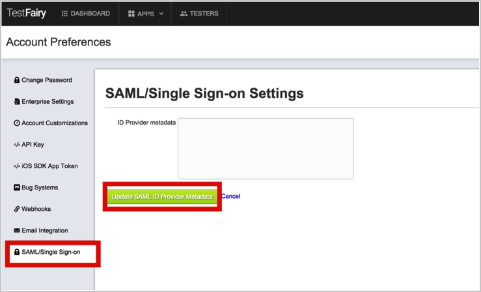Select API Key in the sidebar
This screenshot has width=481, height=292.
33,145
